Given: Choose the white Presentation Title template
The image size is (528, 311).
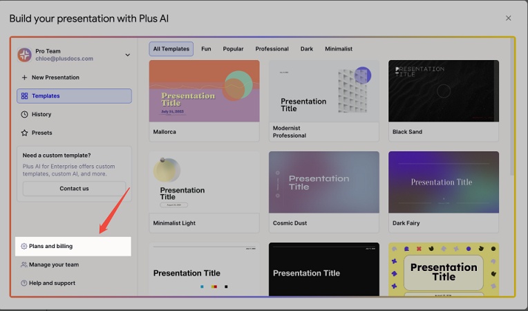Looking at the screenshot, I should 204,270.
